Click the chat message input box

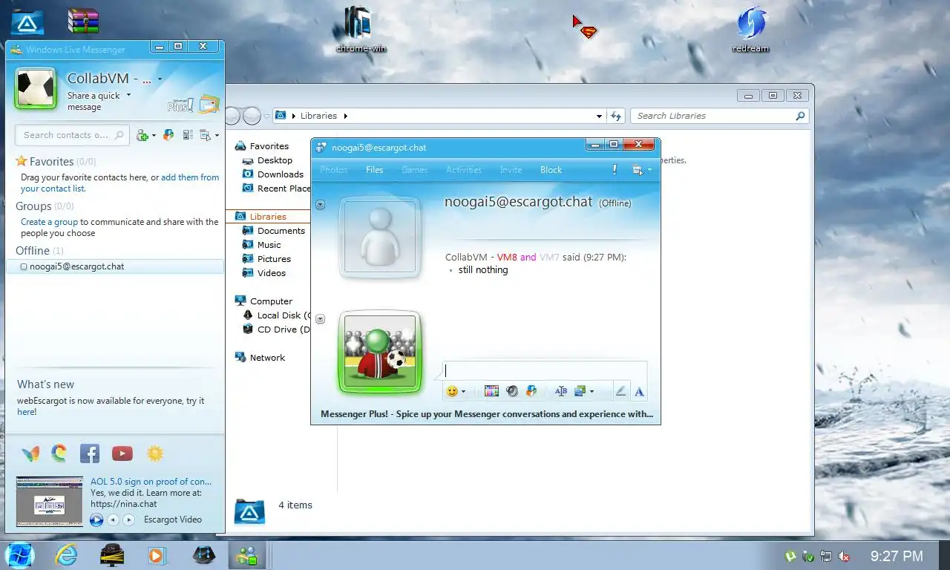(x=545, y=370)
